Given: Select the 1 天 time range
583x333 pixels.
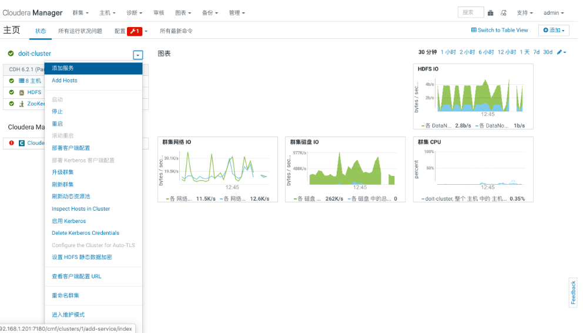Looking at the screenshot, I should (x=525, y=52).
